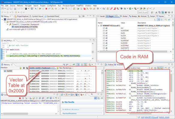Collapse the MIMXRT1052xxxxB registers group
175x119 pixels.
coord(98,26)
